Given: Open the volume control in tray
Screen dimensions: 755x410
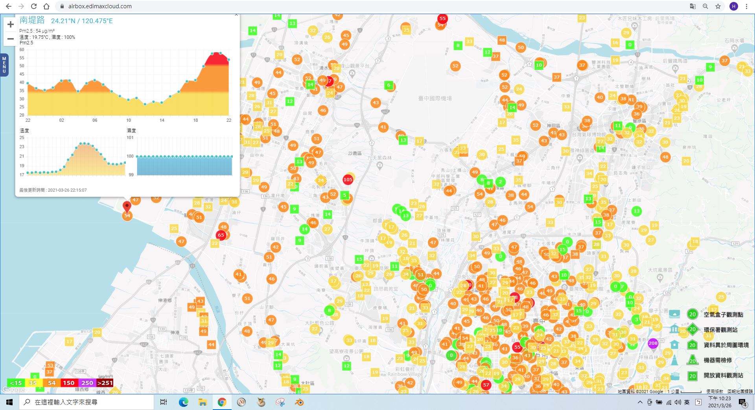Looking at the screenshot, I should click(x=678, y=402).
